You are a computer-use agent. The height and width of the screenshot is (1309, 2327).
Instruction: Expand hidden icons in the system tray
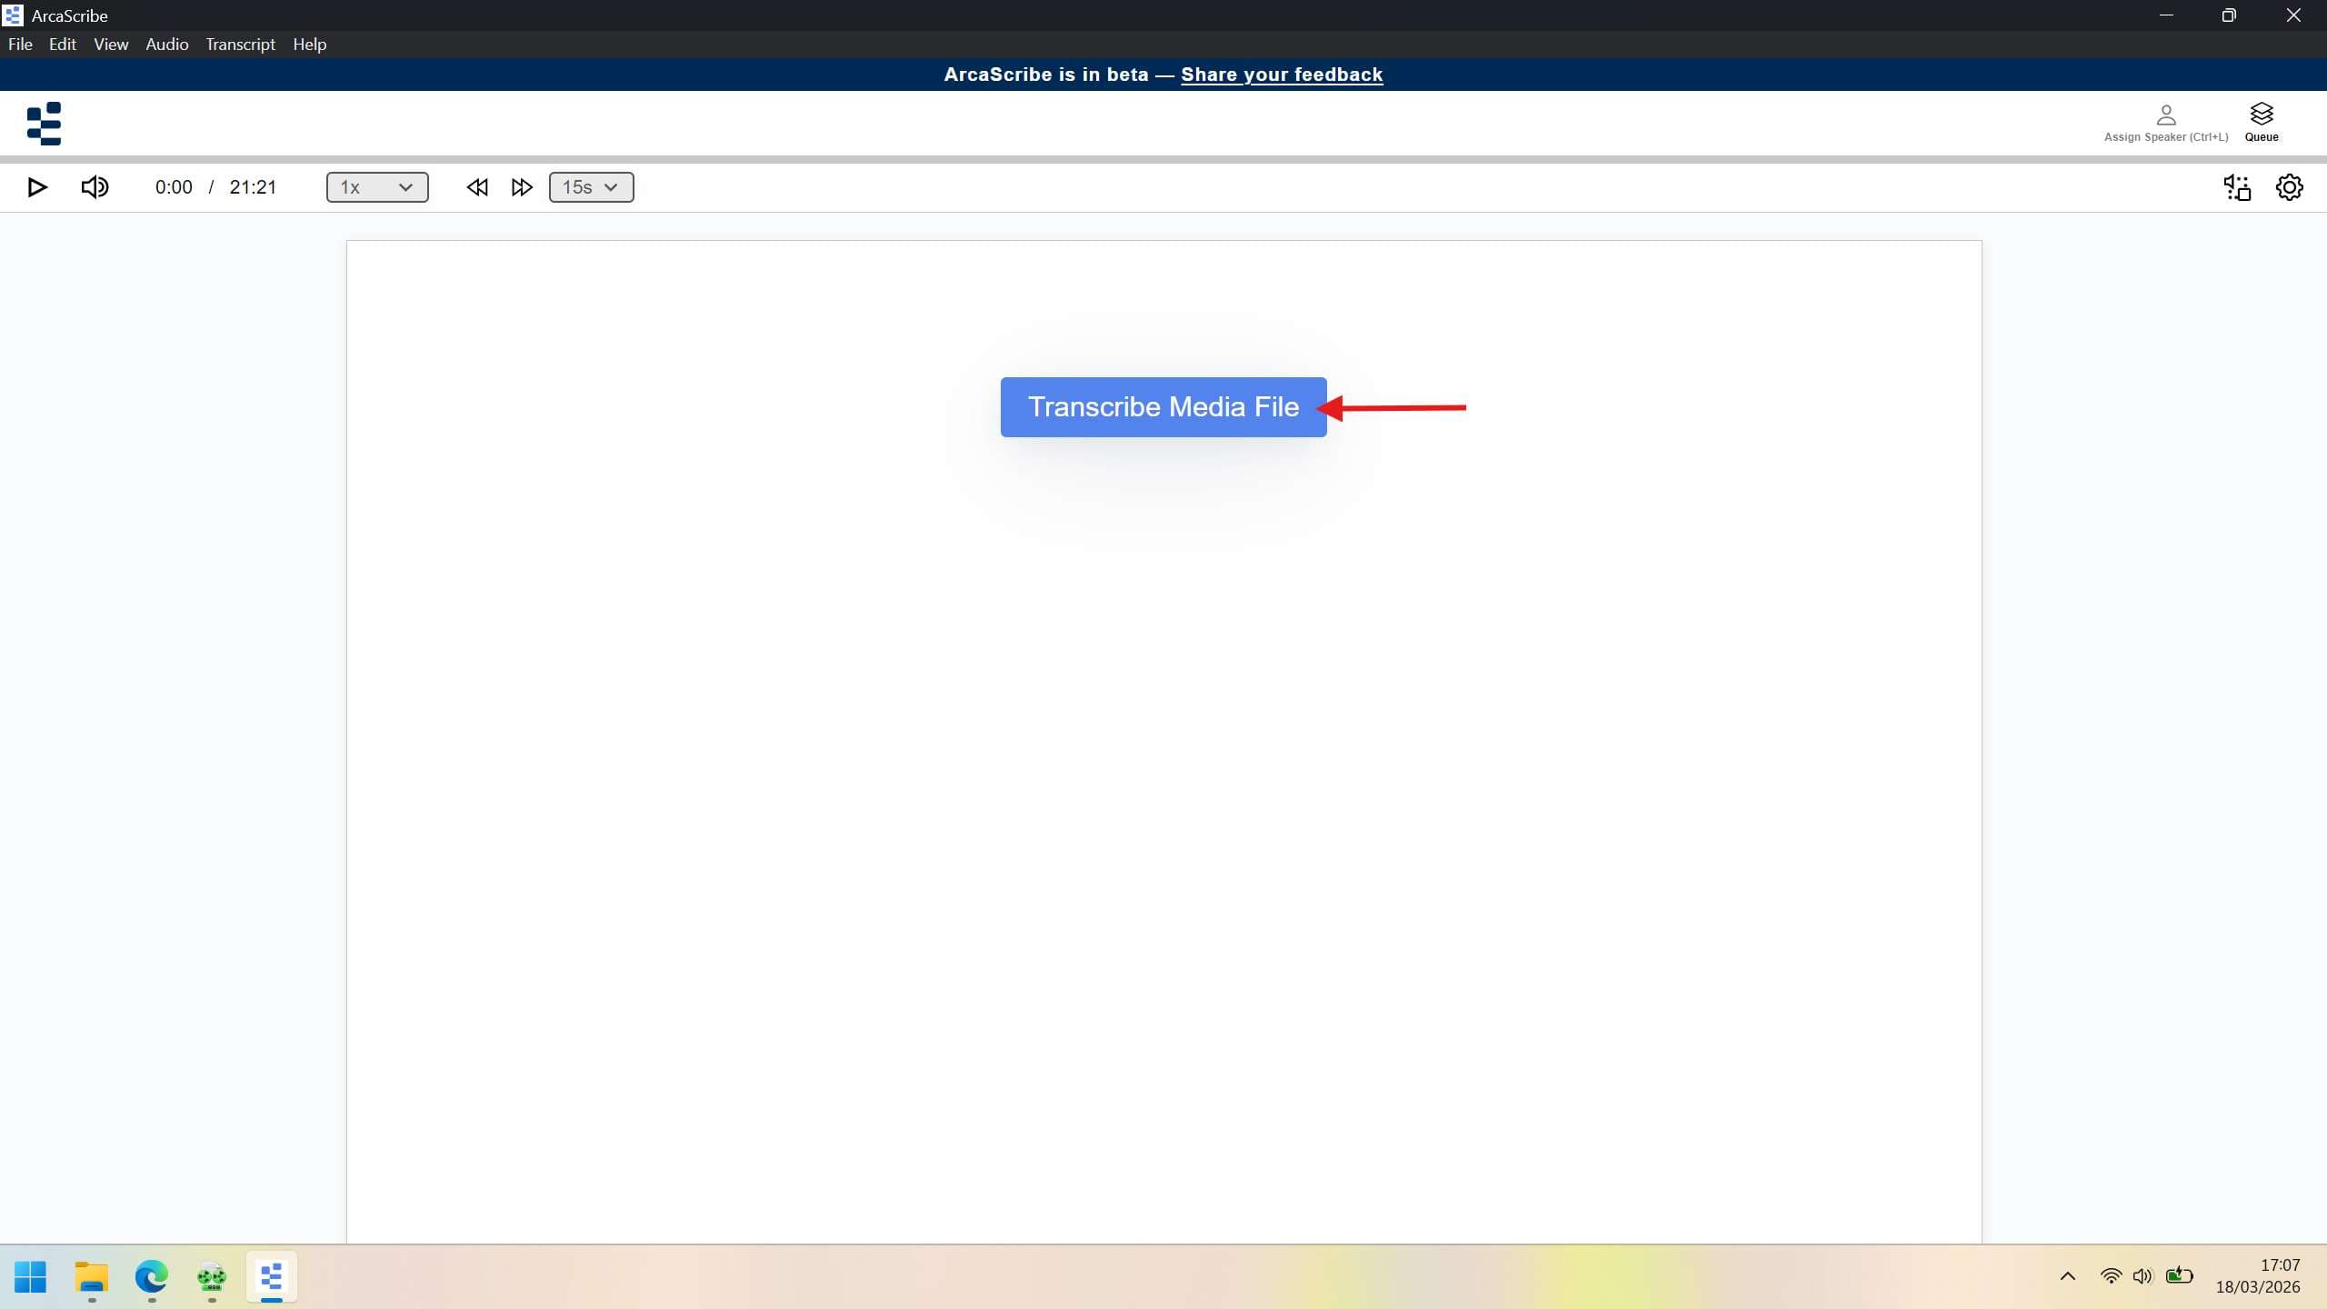(x=2065, y=1276)
